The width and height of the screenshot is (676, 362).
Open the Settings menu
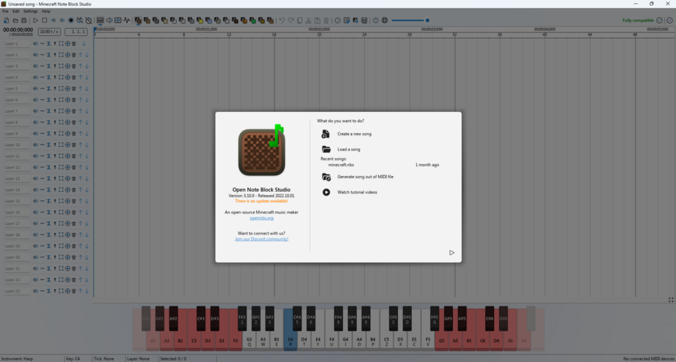30,10
